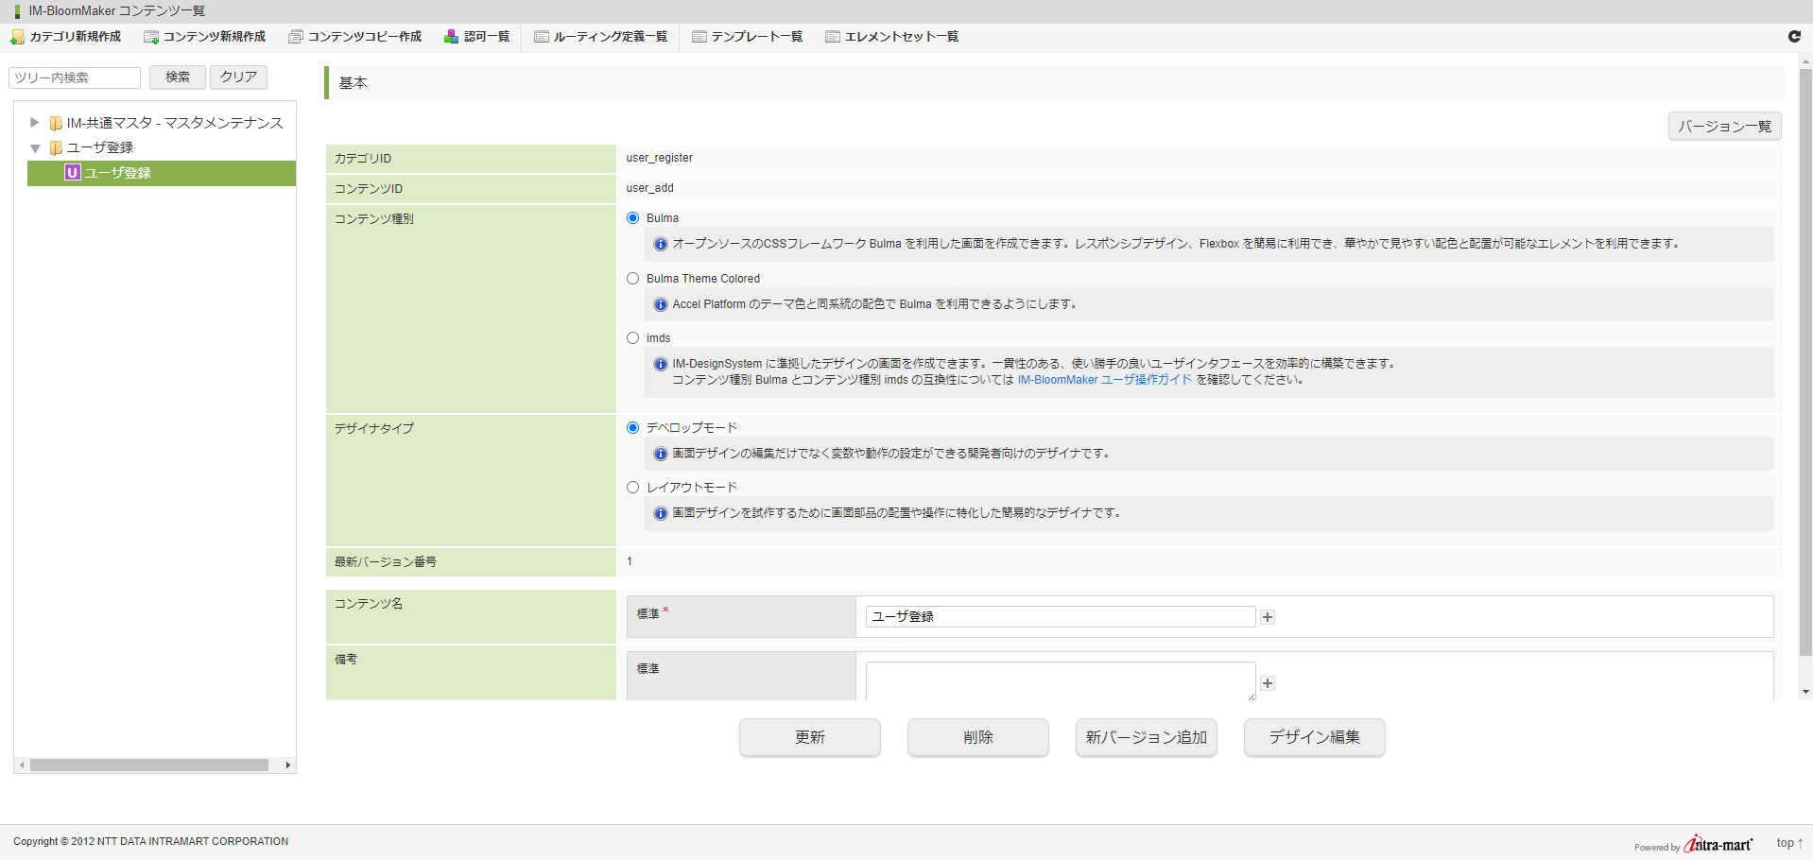Select the imds content type radio
The height and width of the screenshot is (860, 1813).
(633, 338)
